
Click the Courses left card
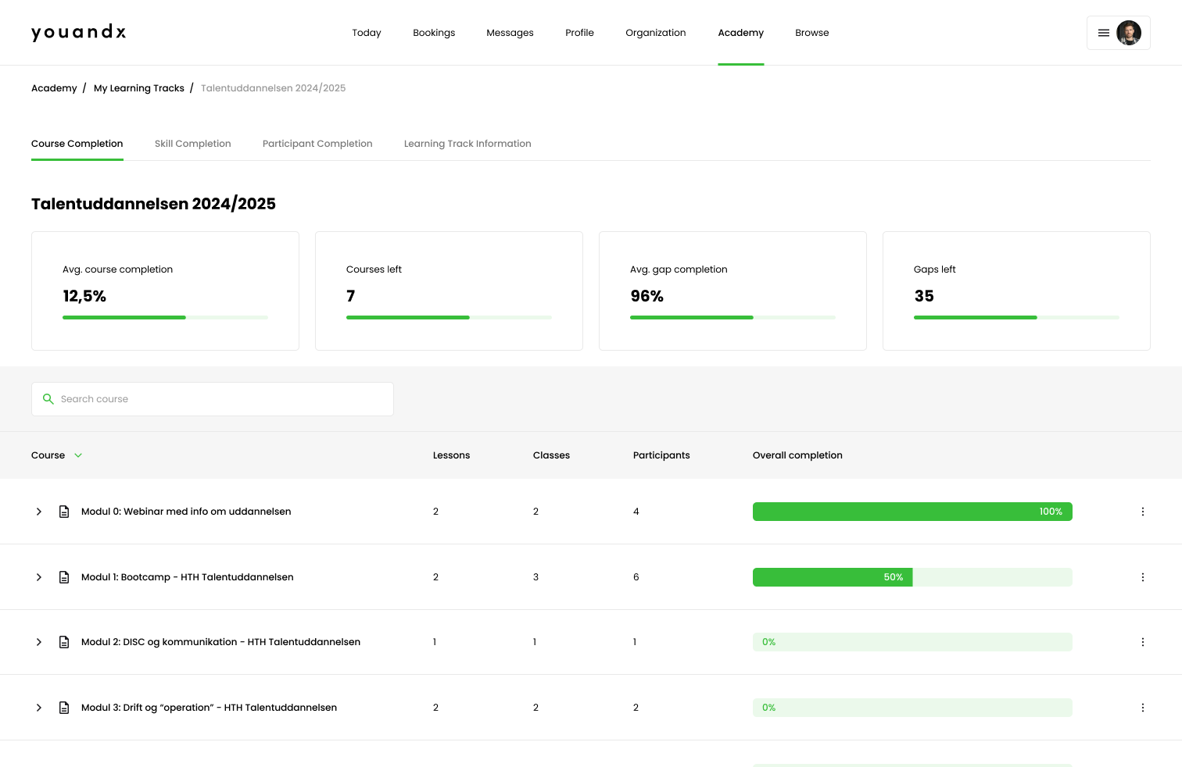point(449,291)
